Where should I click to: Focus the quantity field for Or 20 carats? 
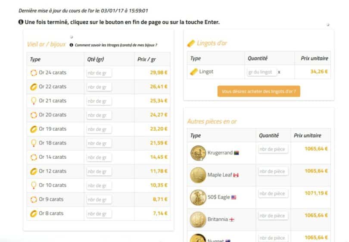click(99, 115)
